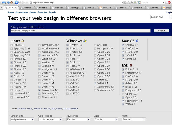Open the Flash dropdown

point(134,119)
